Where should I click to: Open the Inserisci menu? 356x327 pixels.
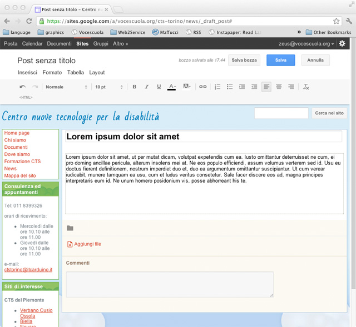coord(27,73)
